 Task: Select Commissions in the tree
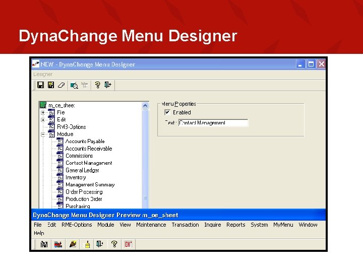[79, 156]
